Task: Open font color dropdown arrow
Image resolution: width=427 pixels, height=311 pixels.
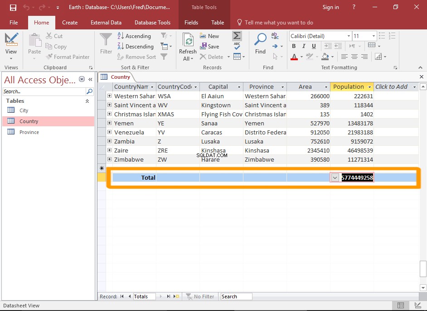Action: (x=301, y=57)
